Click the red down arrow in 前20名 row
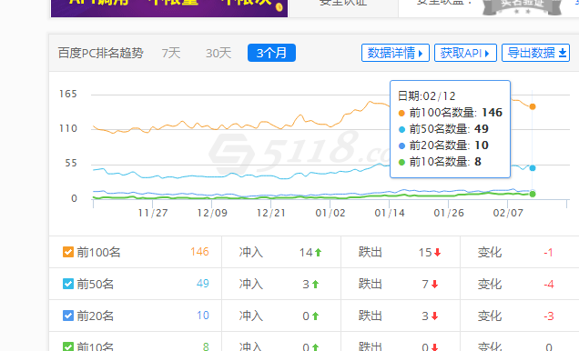Image resolution: width=579 pixels, height=351 pixels. tap(434, 316)
